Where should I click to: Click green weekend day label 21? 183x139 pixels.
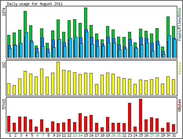[x=119, y=135]
